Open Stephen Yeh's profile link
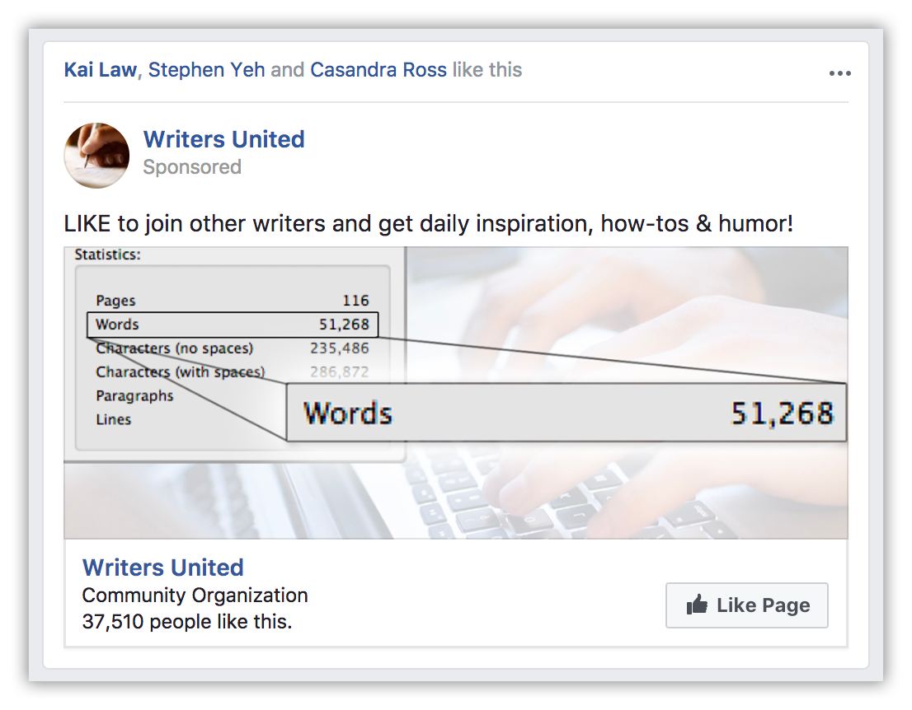This screenshot has height=710, width=912. point(206,70)
